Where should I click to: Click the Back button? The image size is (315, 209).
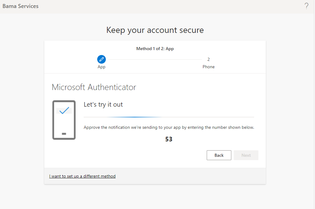coord(219,155)
